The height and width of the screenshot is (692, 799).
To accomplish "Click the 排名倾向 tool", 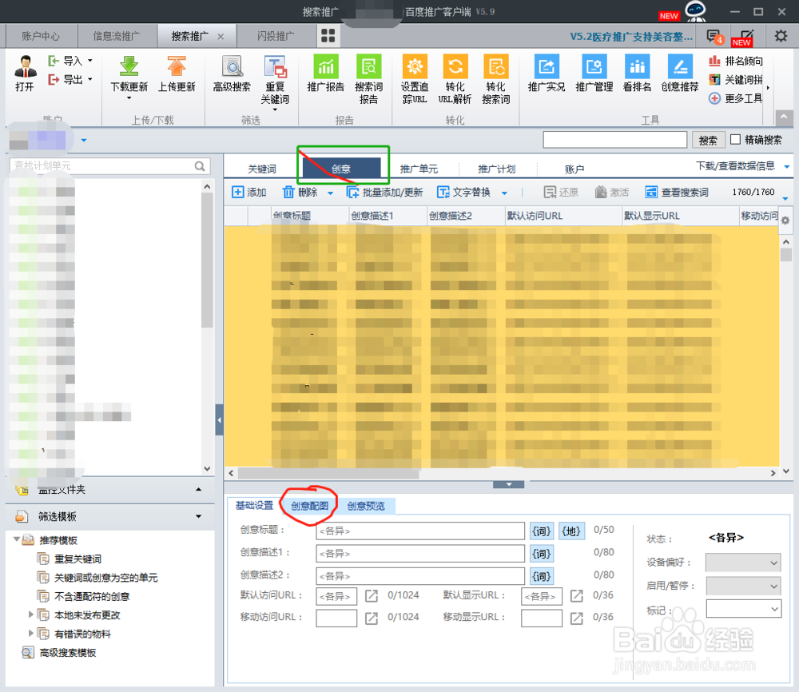I will point(736,62).
